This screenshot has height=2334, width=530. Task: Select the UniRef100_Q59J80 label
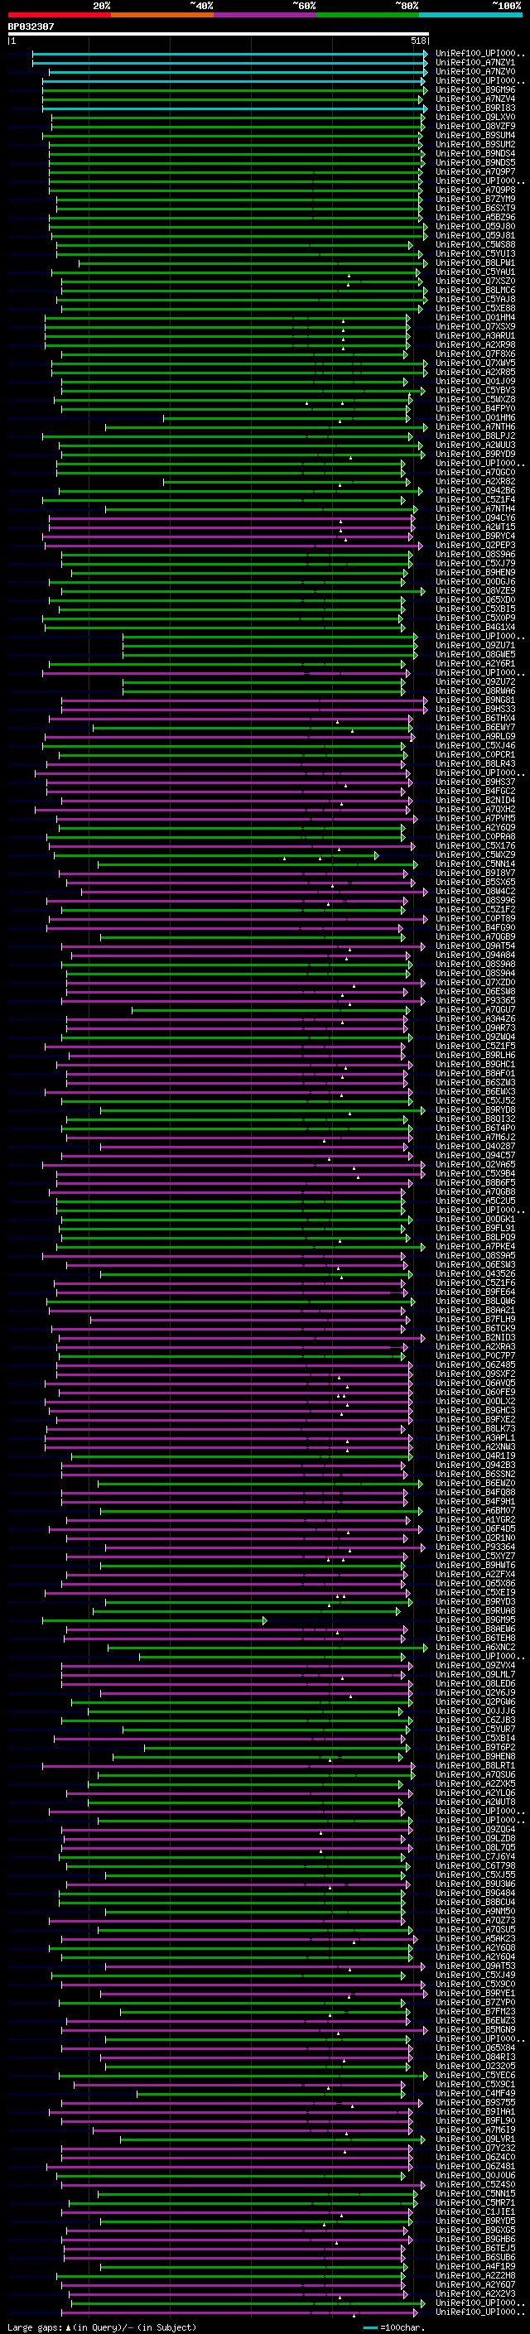tap(475, 227)
